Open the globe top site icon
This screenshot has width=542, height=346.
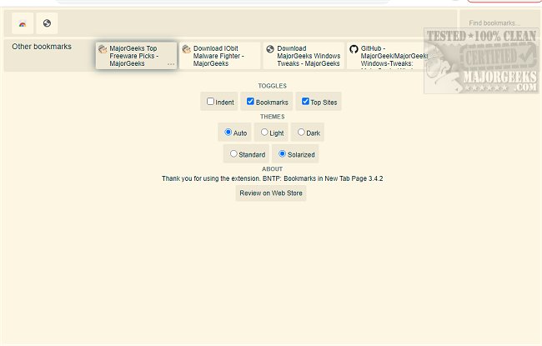pos(47,23)
